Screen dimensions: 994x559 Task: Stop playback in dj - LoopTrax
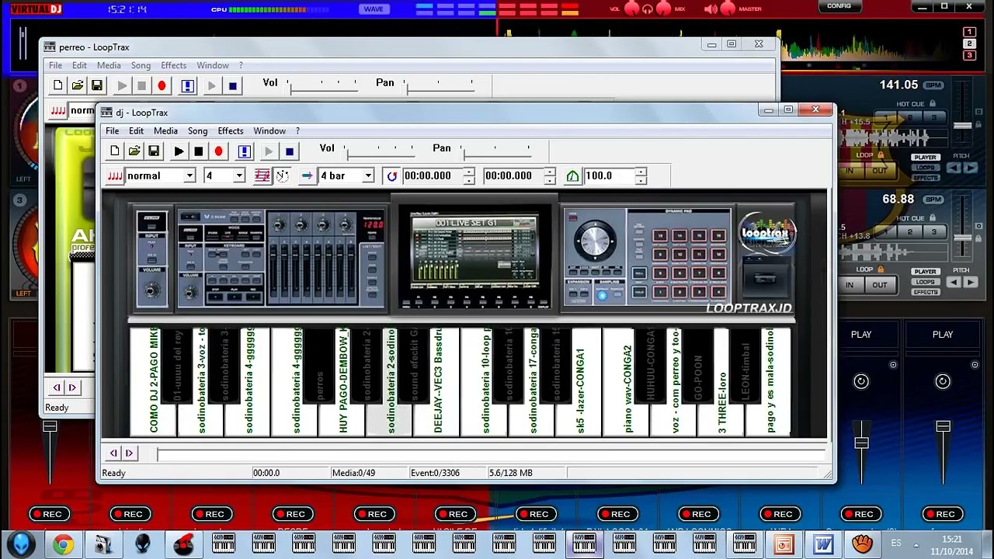click(199, 151)
